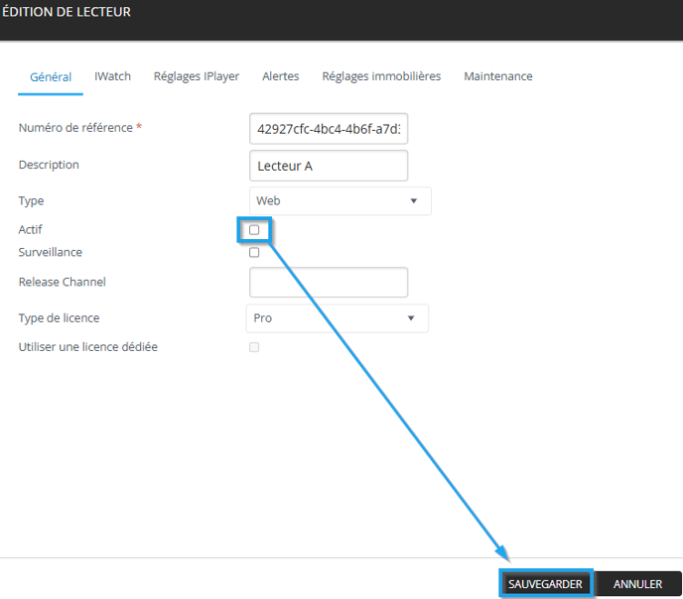The image size is (683, 599).
Task: Click the Numéro de référence input field
Action: point(329,129)
